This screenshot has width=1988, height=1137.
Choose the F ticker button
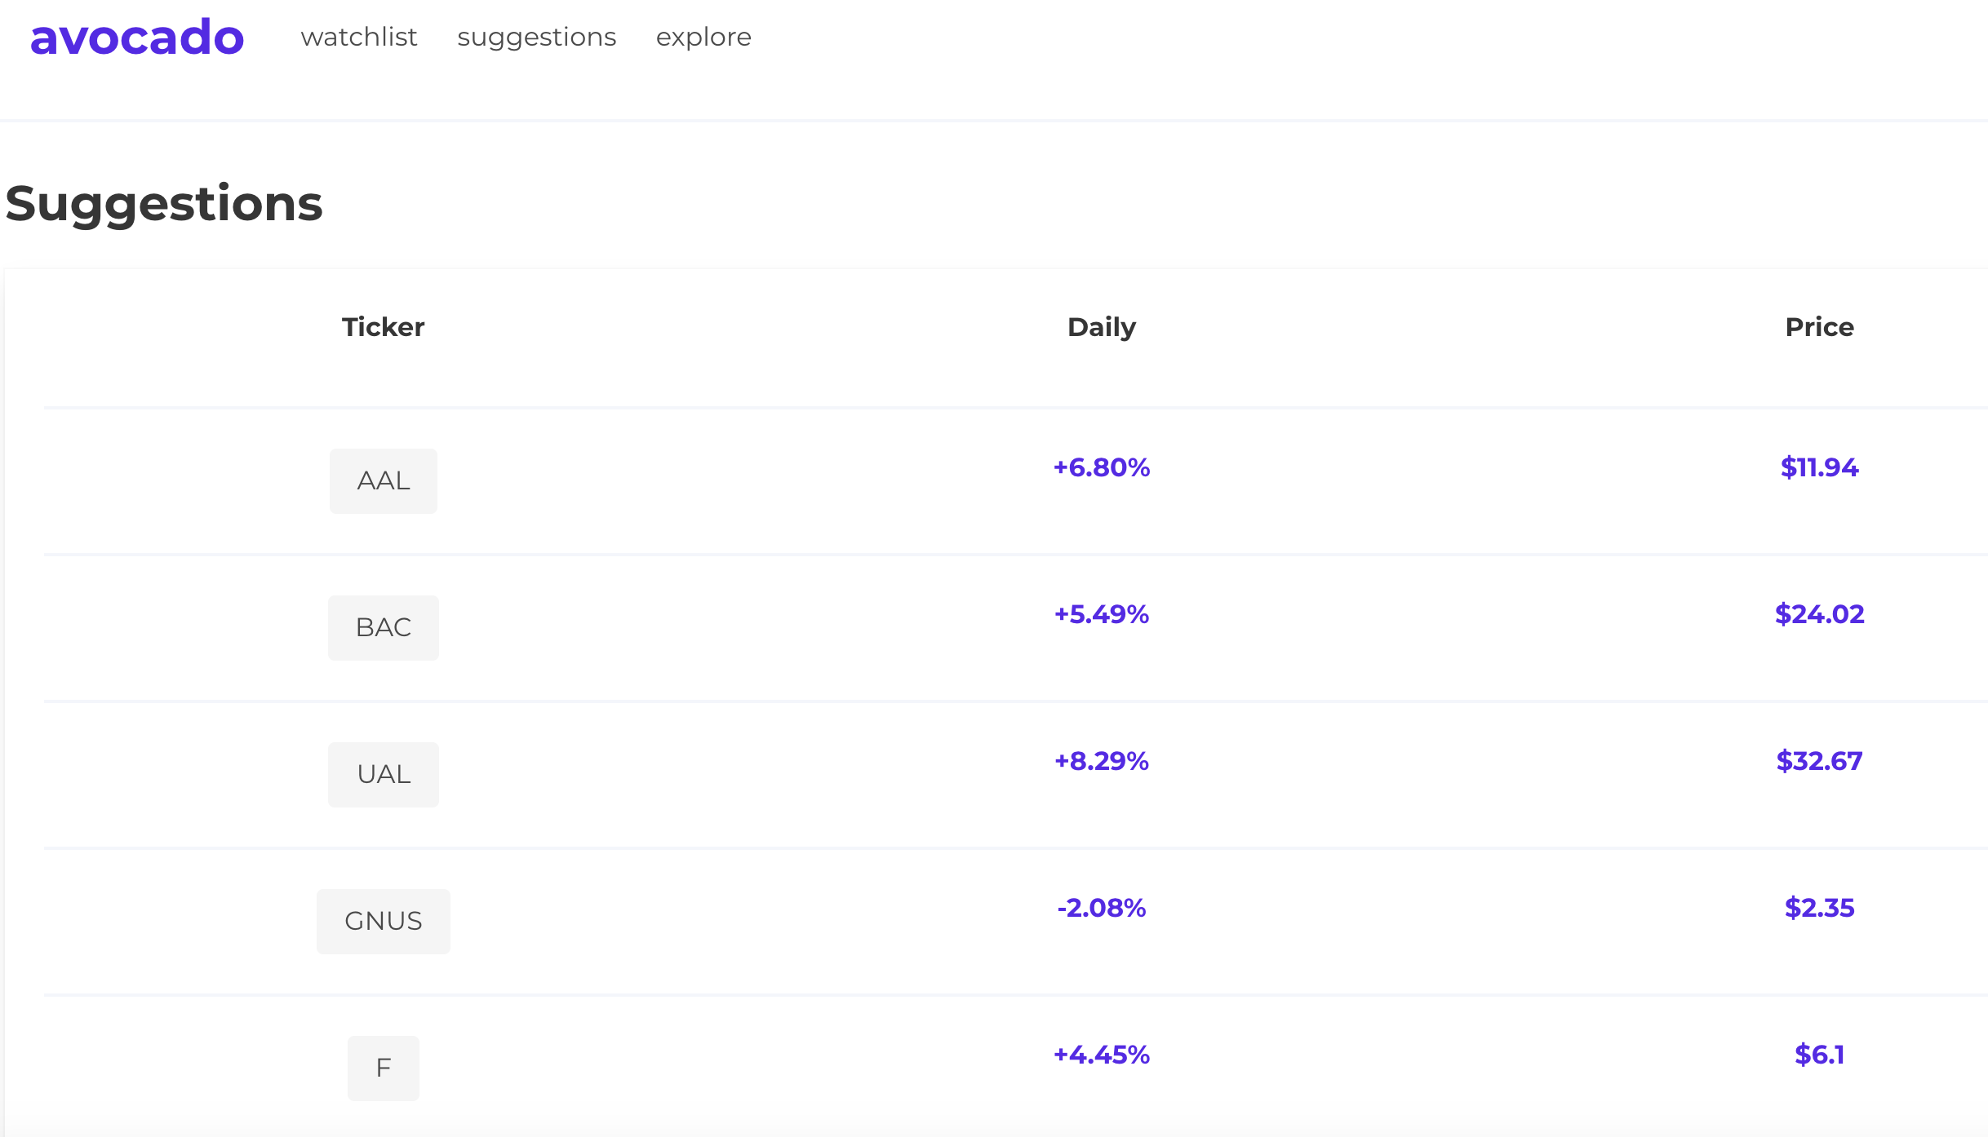[x=384, y=1068]
